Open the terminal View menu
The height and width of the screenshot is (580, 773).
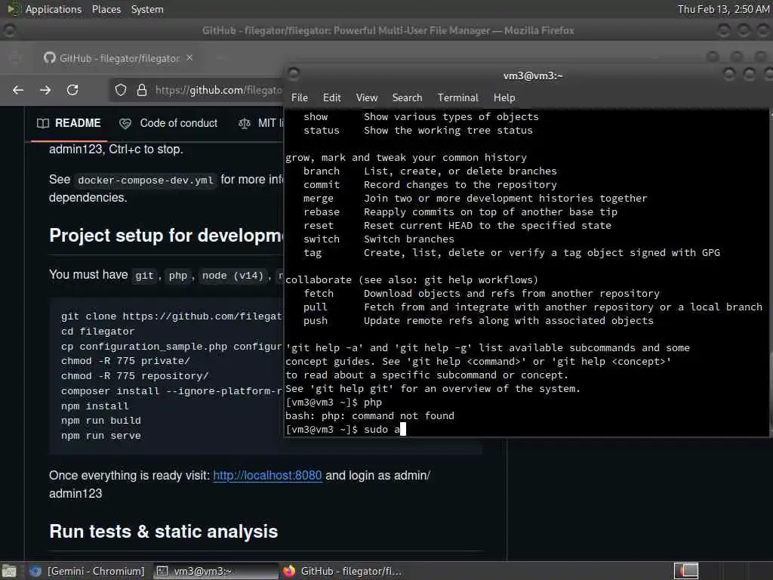(x=367, y=97)
